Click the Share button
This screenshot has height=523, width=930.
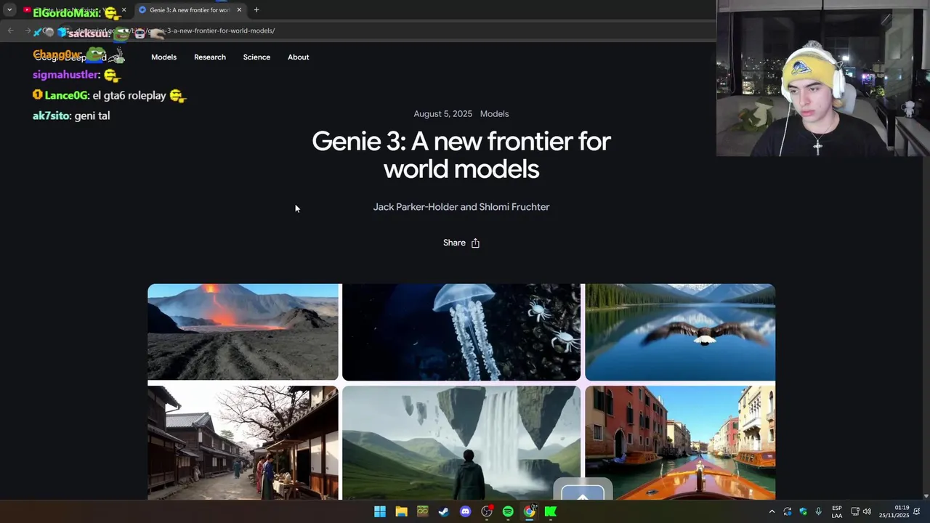pos(461,243)
